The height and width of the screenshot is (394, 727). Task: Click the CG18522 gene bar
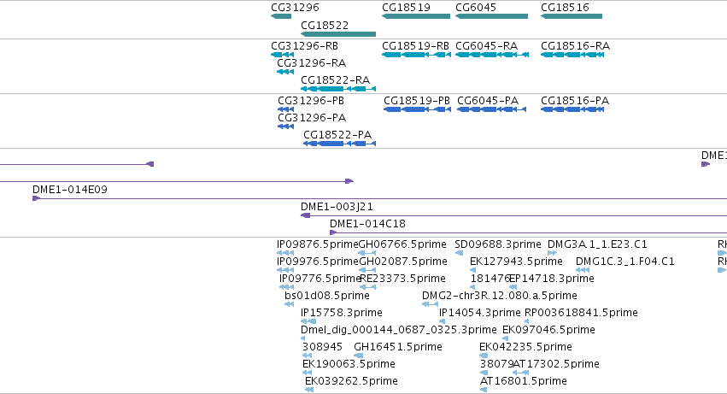[x=338, y=34]
